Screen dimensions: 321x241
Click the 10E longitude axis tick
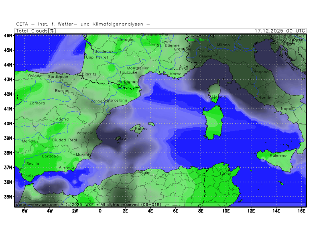point(226,210)
